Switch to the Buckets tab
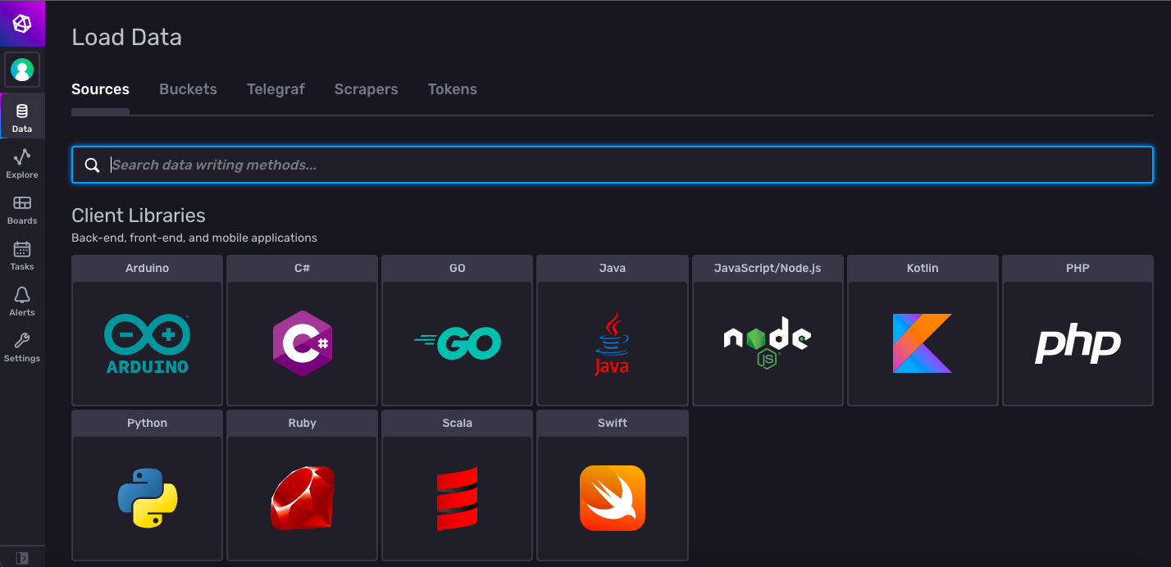 pyautogui.click(x=188, y=88)
